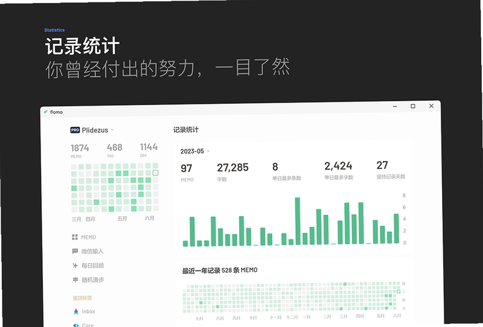Open the MEMO grid icon in sidebar
This screenshot has width=483, height=327.
click(74, 237)
